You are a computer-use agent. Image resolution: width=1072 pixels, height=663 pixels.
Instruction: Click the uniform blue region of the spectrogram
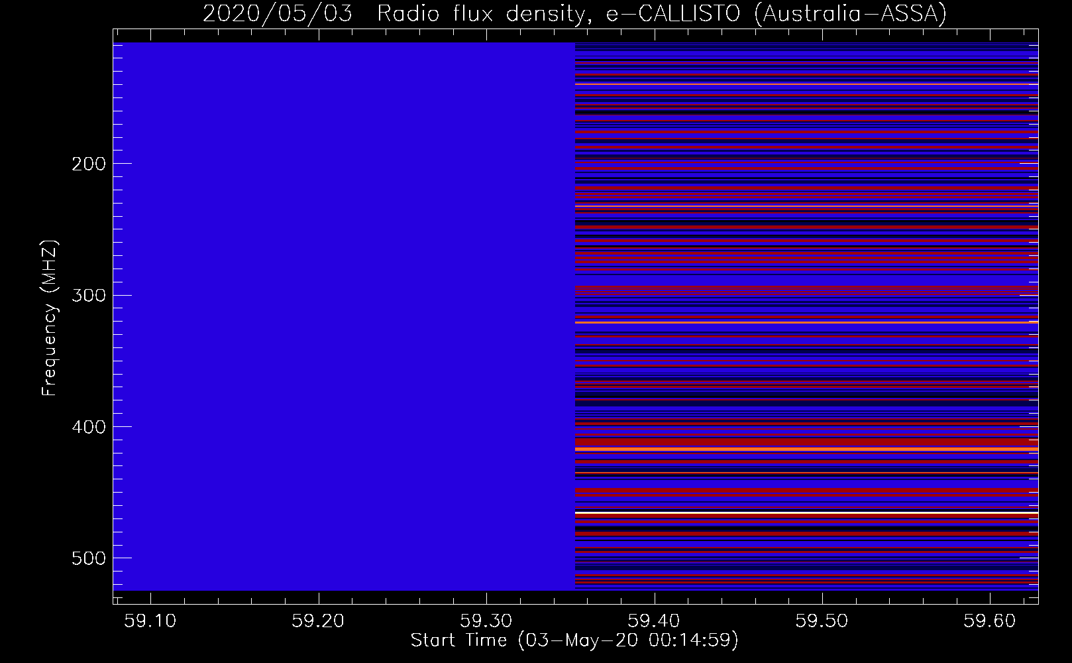344,316
